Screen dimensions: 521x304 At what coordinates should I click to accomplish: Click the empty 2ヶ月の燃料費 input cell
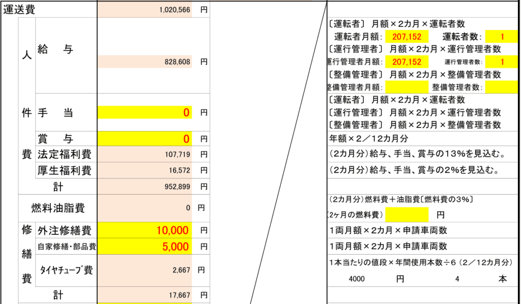pos(407,215)
